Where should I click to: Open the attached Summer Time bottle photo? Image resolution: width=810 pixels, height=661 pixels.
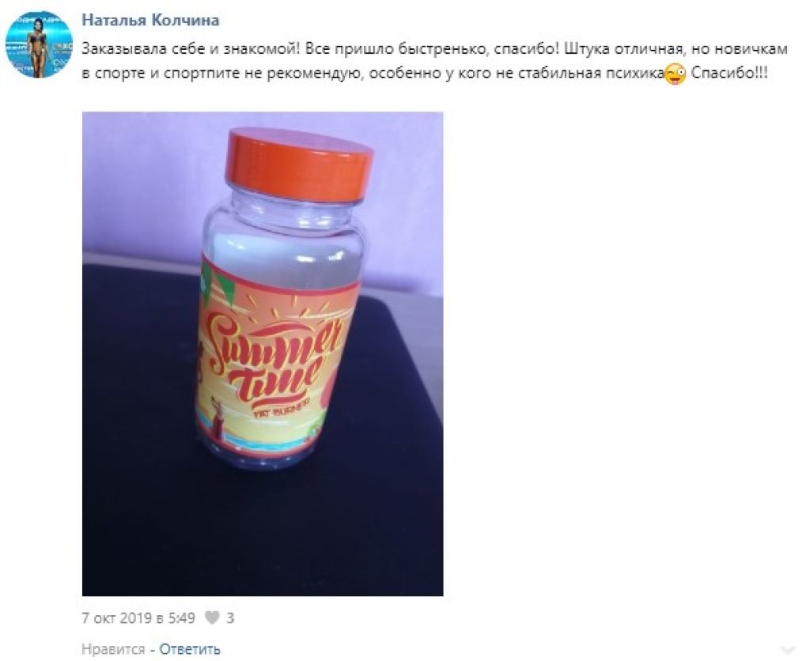(263, 353)
